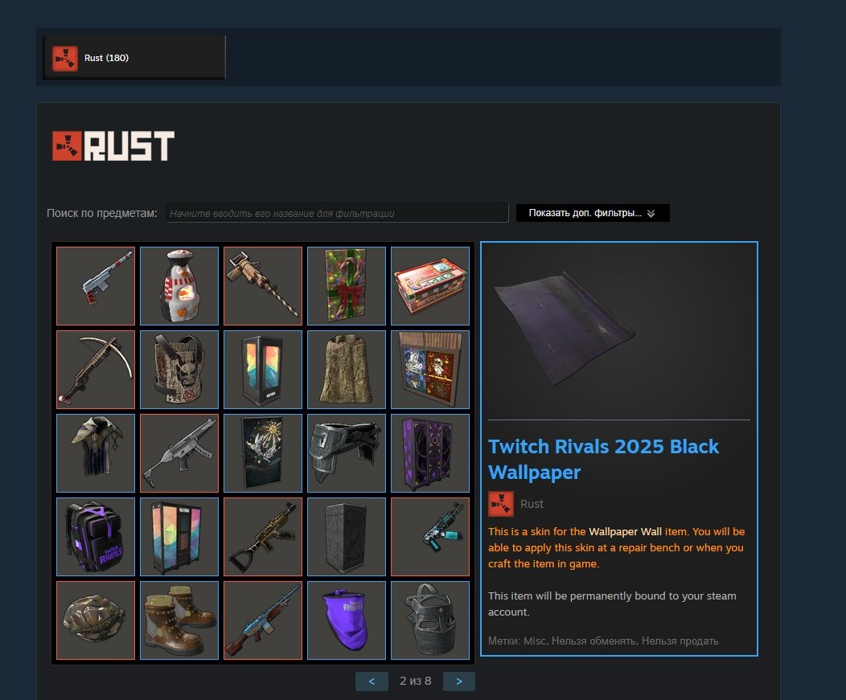Select the crossbow inventory item
This screenshot has height=700, width=846.
(96, 370)
